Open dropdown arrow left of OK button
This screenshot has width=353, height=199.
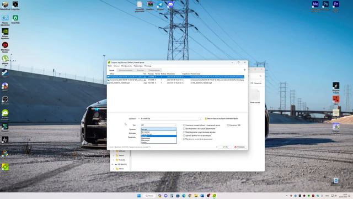point(217,147)
